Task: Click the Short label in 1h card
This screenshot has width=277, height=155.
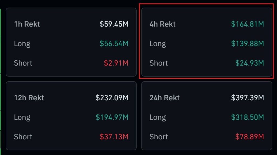Action: (x=23, y=63)
